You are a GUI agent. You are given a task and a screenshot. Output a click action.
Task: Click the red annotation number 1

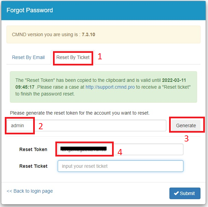pos(100,57)
